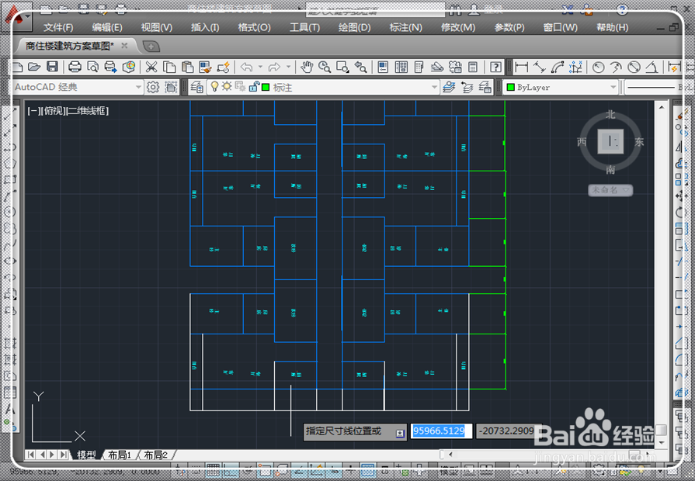This screenshot has width=695, height=481.
Task: Click the Copy clipboard icon
Action: click(x=169, y=67)
